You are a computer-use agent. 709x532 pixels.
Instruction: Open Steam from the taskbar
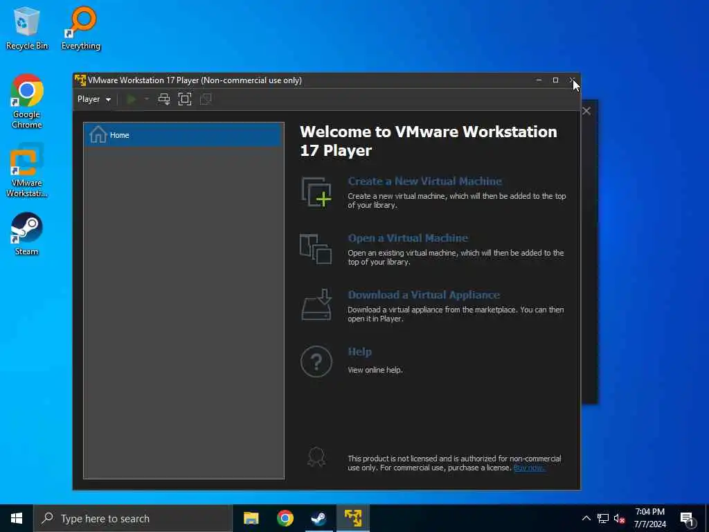click(x=318, y=518)
